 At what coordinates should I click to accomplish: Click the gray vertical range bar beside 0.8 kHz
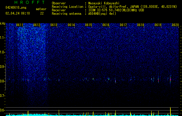click(5, 77)
